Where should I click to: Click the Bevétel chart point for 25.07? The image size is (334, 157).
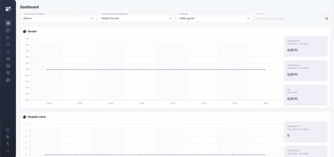140,70
